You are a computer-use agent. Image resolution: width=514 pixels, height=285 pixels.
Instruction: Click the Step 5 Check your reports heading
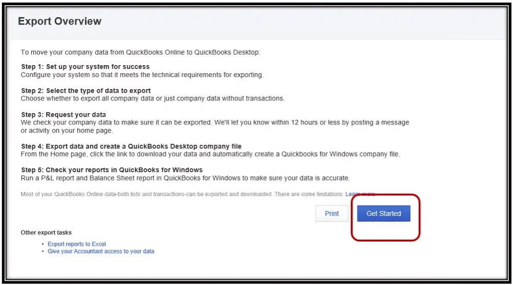click(x=112, y=170)
